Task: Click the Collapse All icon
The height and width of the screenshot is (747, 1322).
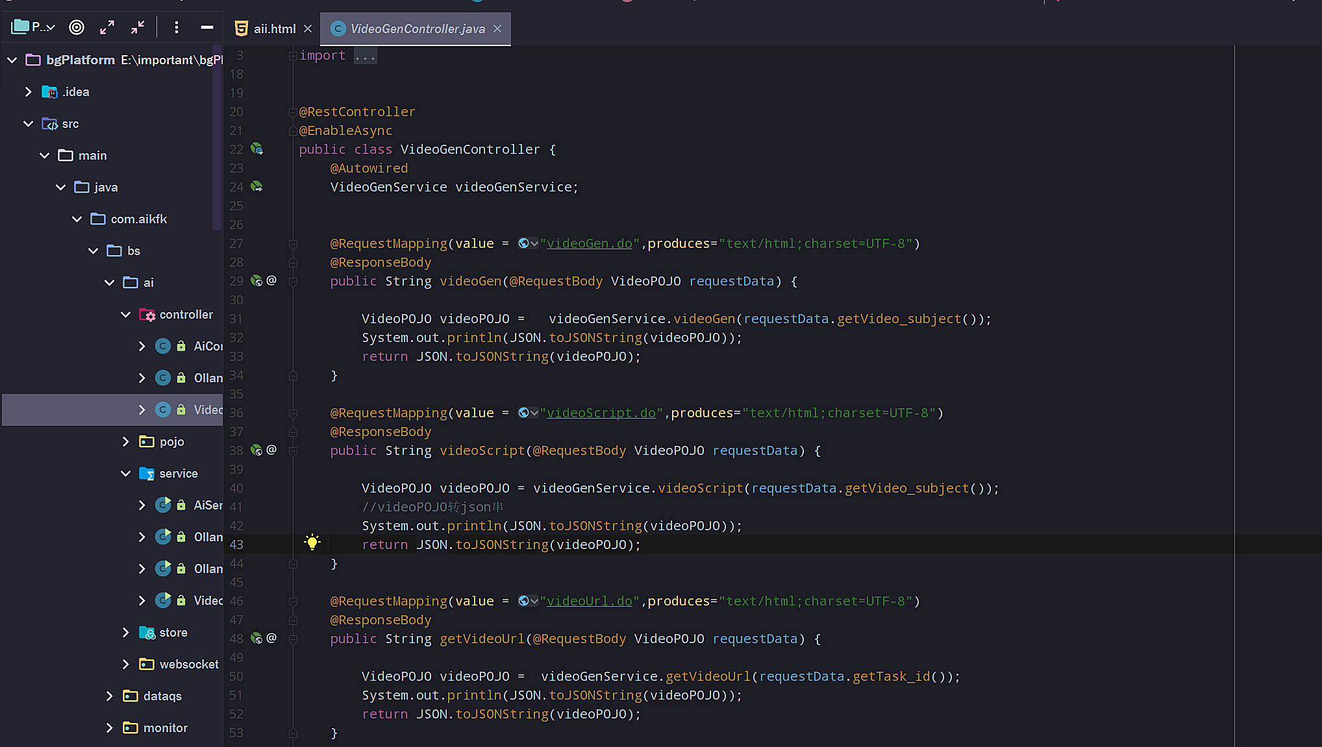Action: 138,27
